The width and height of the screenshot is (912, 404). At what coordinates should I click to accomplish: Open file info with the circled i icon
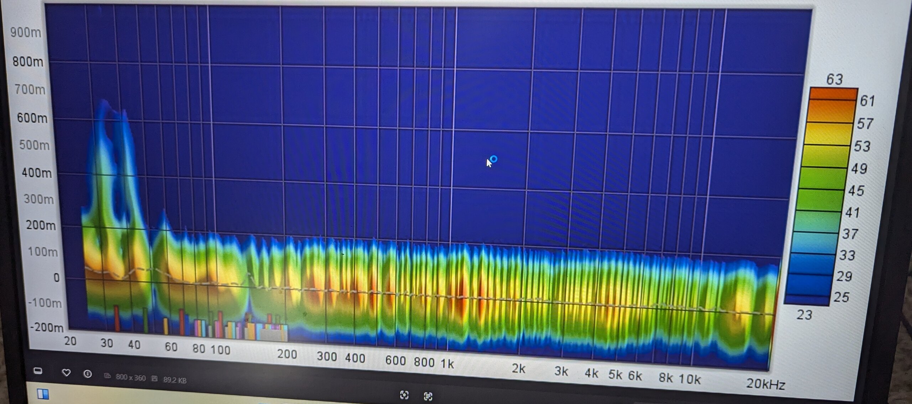pyautogui.click(x=88, y=374)
